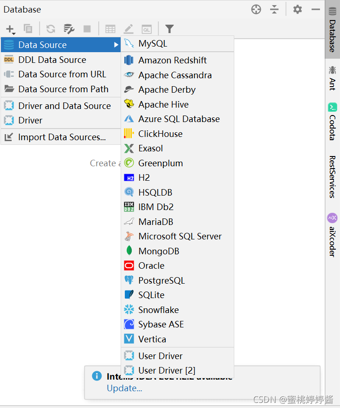This screenshot has height=408, width=340.
Task: Select Snowflake data source
Action: point(177,310)
